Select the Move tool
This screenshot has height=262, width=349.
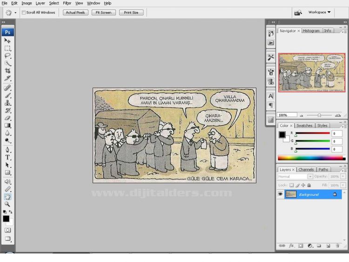pos(7,41)
